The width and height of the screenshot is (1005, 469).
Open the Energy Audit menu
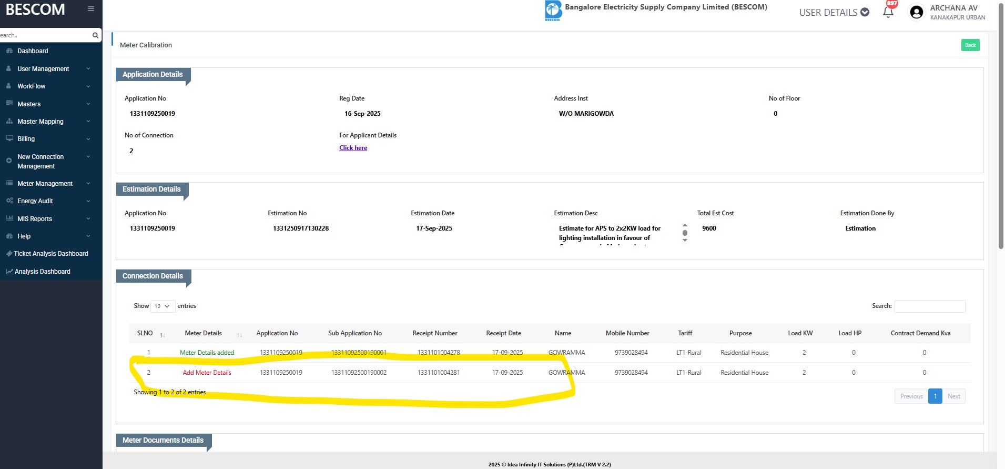pos(35,201)
